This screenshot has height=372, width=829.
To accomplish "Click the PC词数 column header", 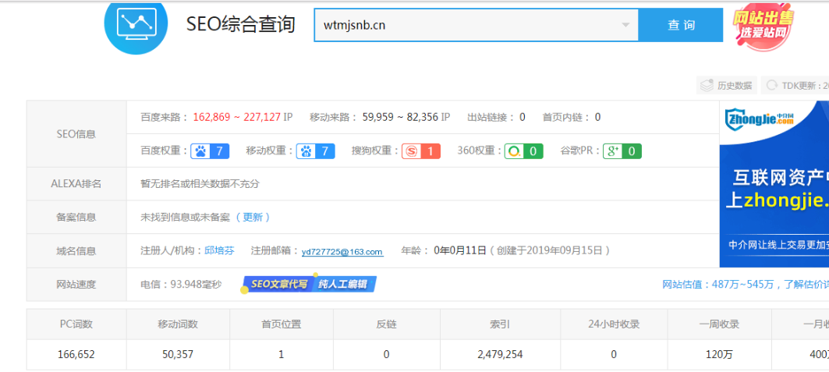I will click(x=76, y=324).
